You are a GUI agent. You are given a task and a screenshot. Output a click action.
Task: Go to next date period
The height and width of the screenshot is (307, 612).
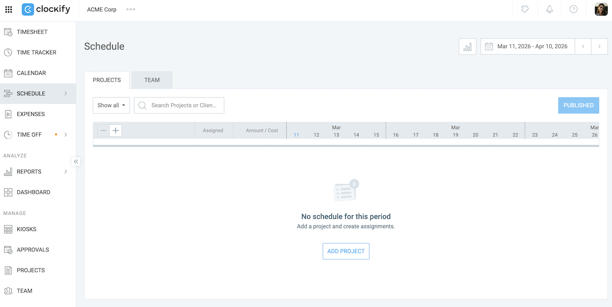tap(599, 46)
